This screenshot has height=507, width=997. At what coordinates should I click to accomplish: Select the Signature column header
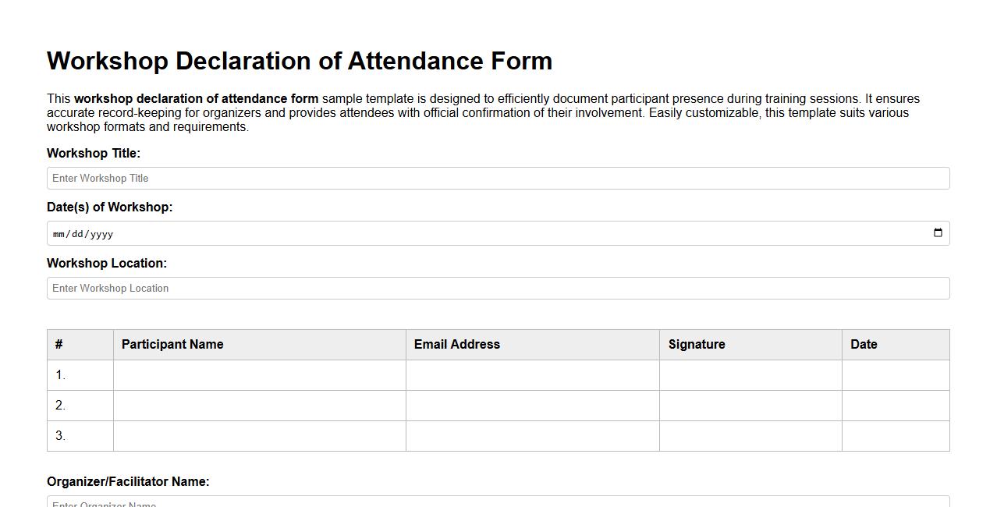696,344
